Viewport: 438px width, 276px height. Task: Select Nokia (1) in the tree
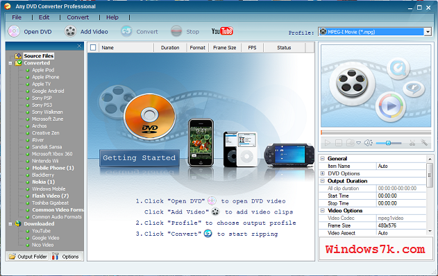(43, 182)
